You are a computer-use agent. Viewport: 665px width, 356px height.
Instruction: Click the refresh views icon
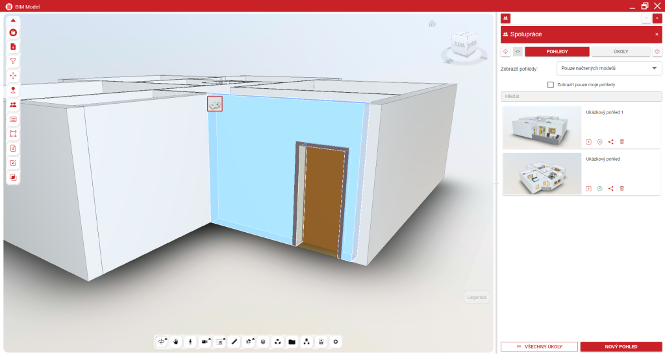518,52
